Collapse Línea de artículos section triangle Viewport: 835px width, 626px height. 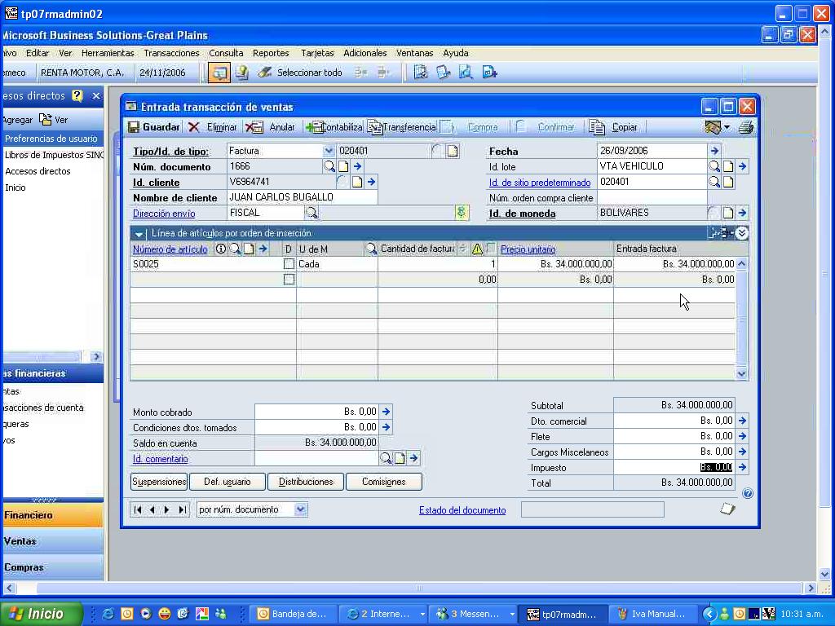139,233
